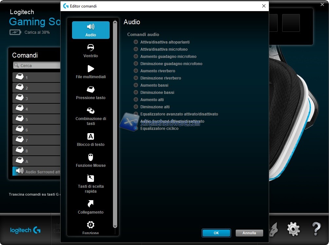Select the Audio Surround command in list
This screenshot has width=329, height=245.
[37, 171]
